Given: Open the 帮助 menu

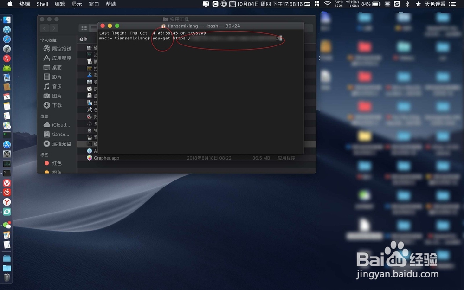Looking at the screenshot, I should 111,4.
